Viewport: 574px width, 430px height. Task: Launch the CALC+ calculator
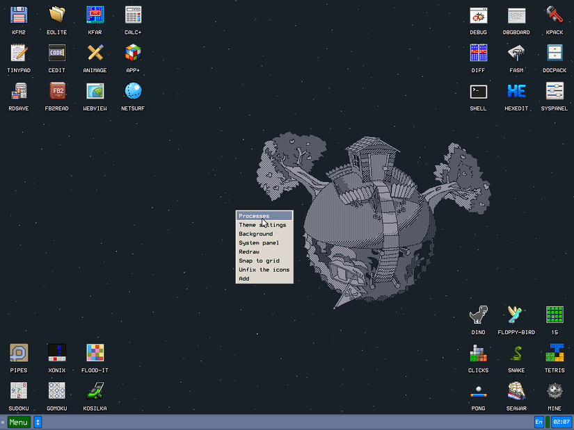pyautogui.click(x=132, y=20)
